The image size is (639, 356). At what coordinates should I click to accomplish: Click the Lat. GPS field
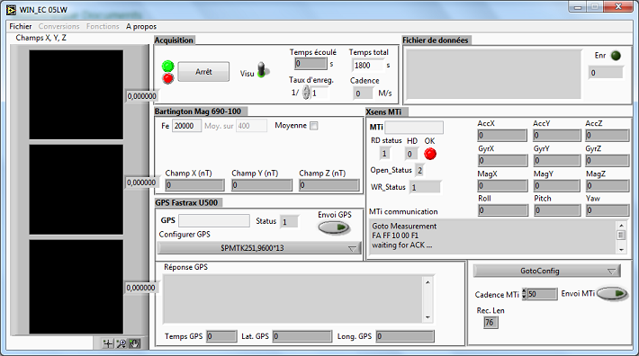[x=302, y=336]
